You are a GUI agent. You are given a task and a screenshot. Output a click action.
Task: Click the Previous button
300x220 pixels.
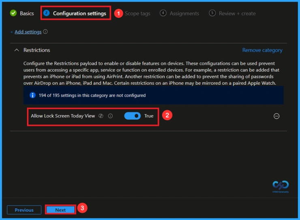click(24, 210)
